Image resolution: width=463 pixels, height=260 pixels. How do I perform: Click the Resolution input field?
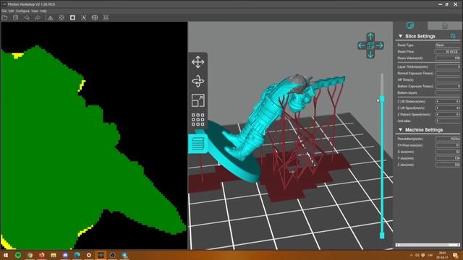click(x=448, y=139)
